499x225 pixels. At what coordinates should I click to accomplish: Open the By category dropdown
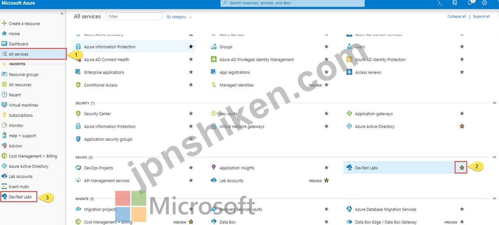click(179, 17)
